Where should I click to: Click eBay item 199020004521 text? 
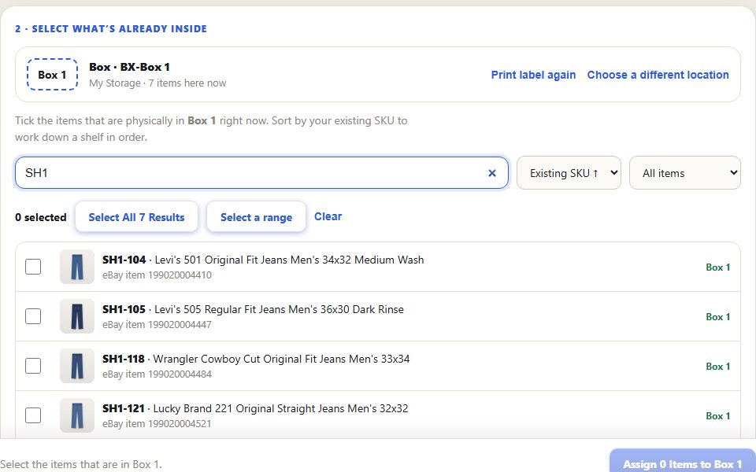point(157,424)
